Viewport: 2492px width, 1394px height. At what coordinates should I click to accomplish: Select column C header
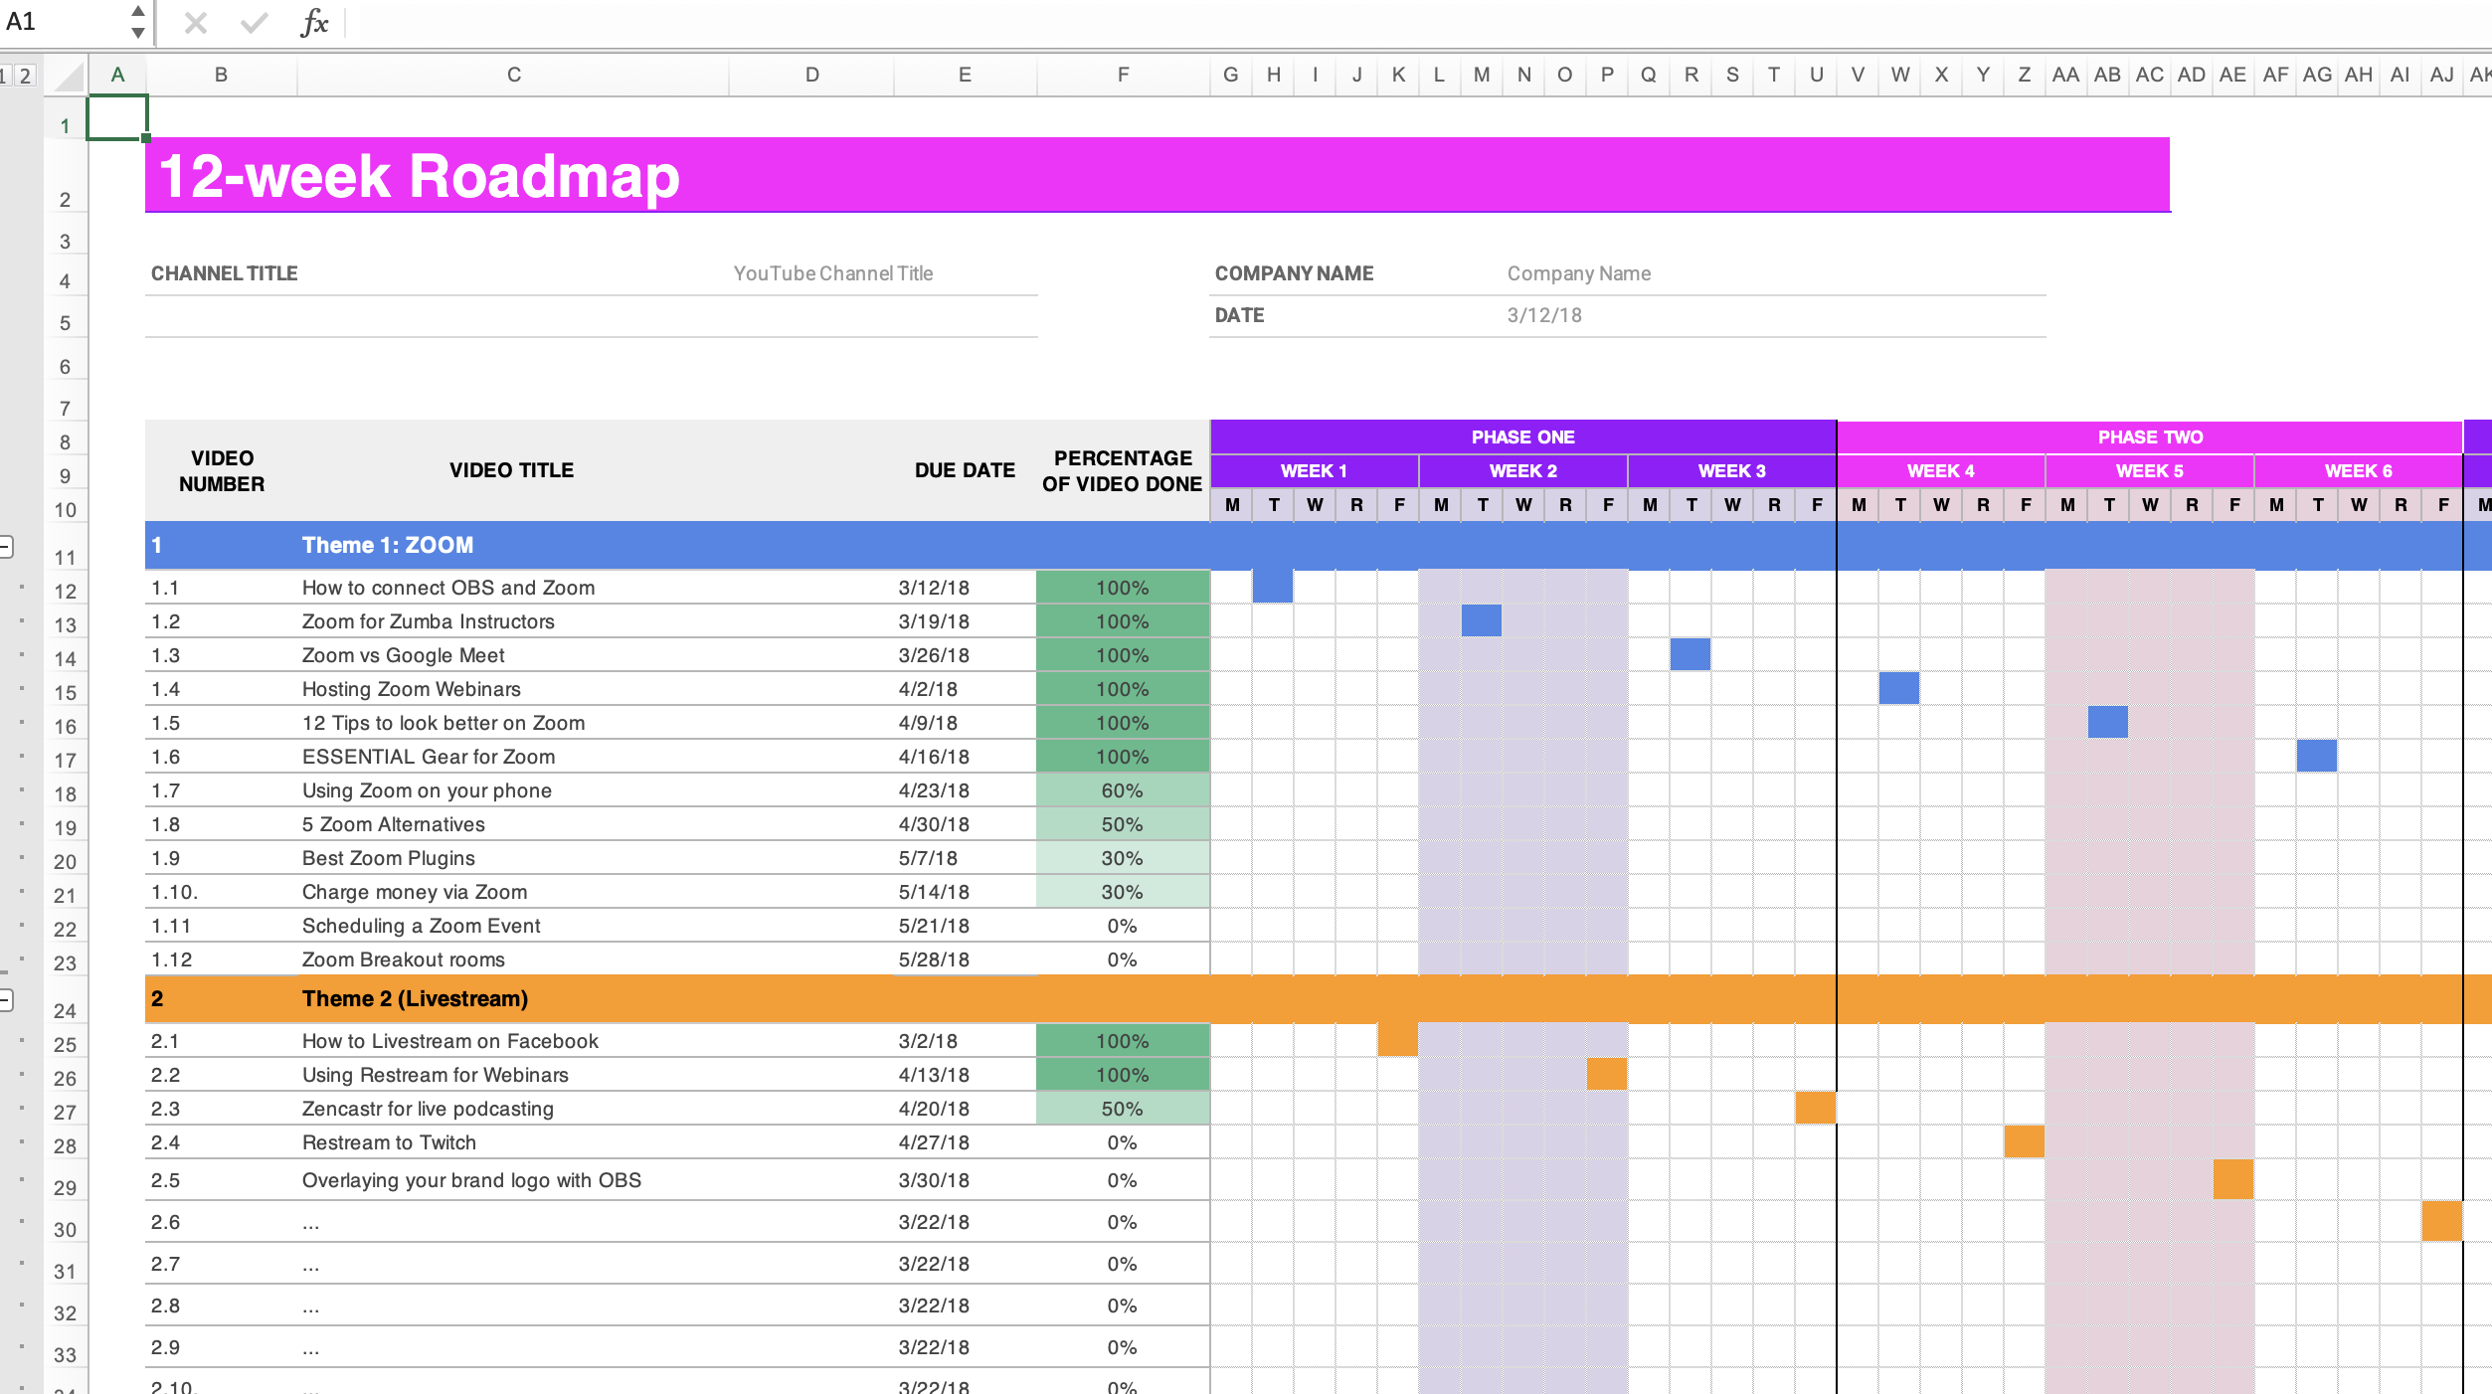[x=513, y=75]
